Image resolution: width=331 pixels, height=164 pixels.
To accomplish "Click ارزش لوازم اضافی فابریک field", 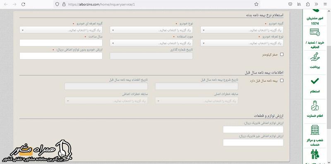I will (253, 129).
